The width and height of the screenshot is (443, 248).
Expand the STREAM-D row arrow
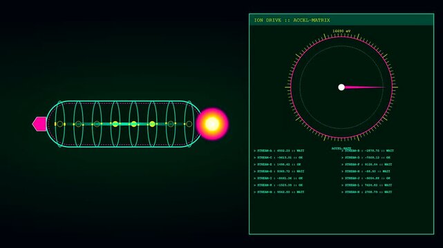pos(343,158)
